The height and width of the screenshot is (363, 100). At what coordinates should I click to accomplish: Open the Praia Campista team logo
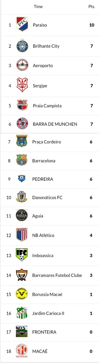point(22,106)
